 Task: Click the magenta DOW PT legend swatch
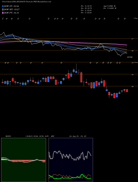[x=3, y=13]
